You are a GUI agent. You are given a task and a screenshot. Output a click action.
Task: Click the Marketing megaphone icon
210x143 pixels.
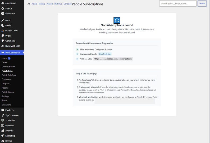click(x=3, y=136)
